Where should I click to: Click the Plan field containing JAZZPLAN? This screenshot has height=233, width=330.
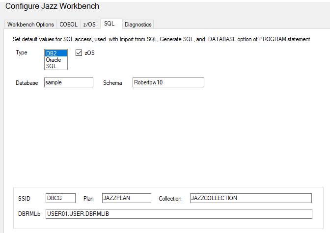pos(127,198)
